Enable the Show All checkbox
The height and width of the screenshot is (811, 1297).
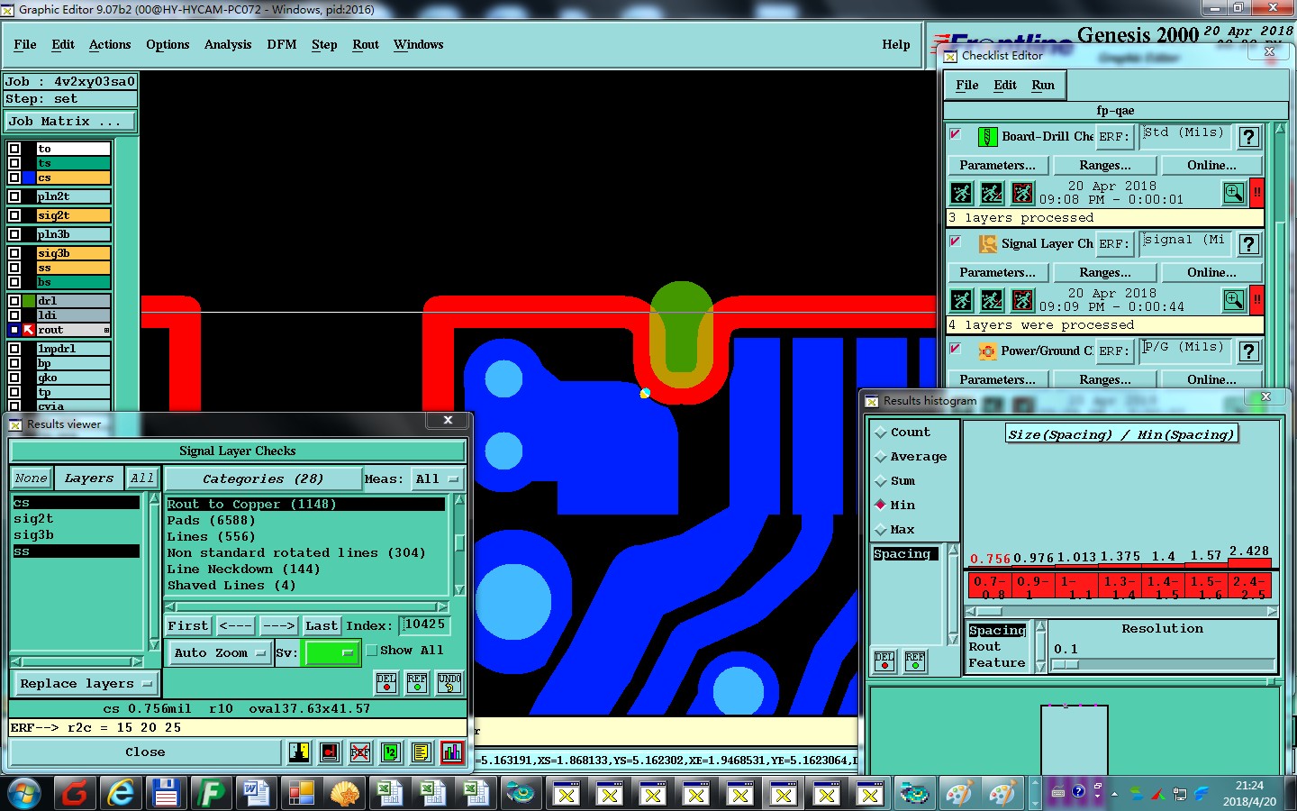(372, 651)
